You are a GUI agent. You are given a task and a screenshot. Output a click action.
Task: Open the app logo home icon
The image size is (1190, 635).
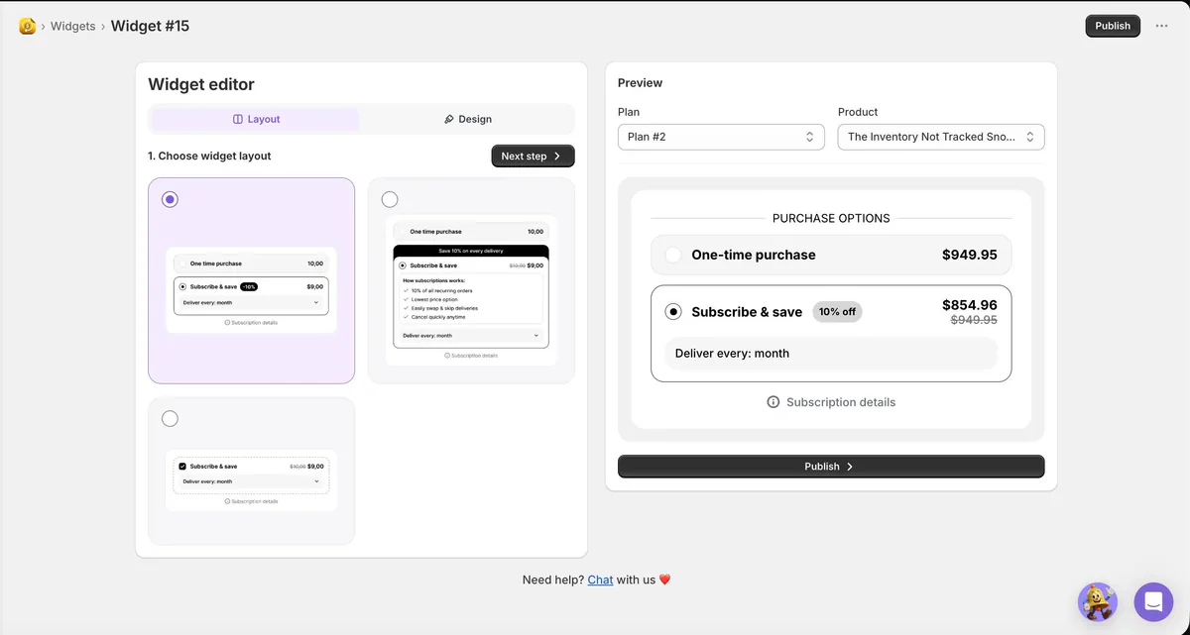pos(28,26)
